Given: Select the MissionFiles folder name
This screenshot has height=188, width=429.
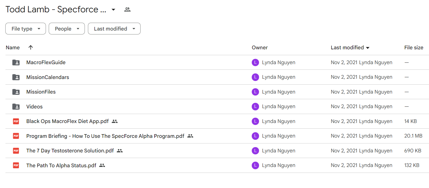Looking at the screenshot, I should (x=41, y=92).
